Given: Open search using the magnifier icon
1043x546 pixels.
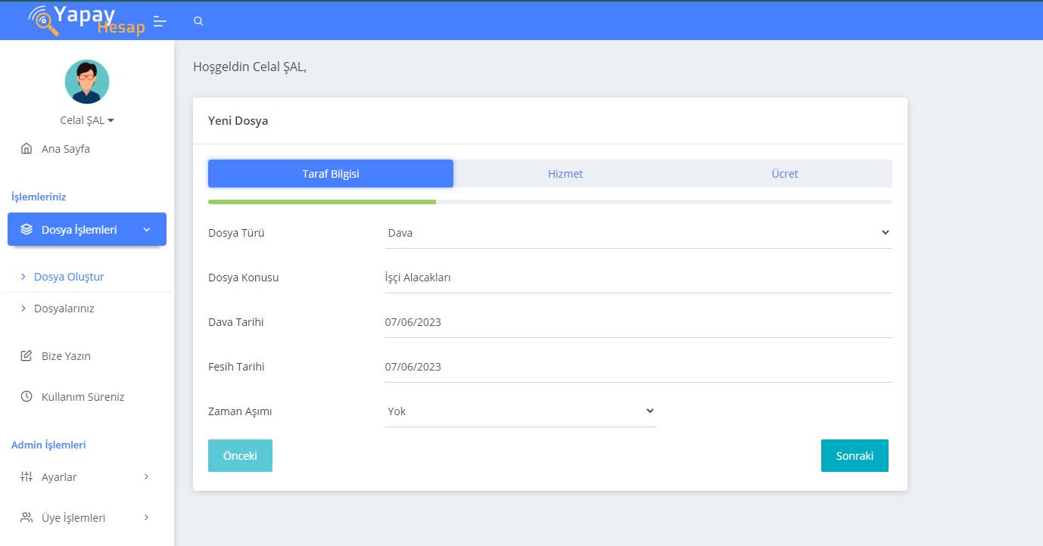Looking at the screenshot, I should 198,21.
